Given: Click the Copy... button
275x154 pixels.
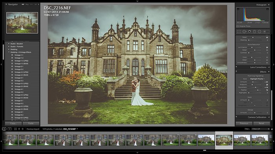Looking at the screenshot, I should [x=13, y=123].
